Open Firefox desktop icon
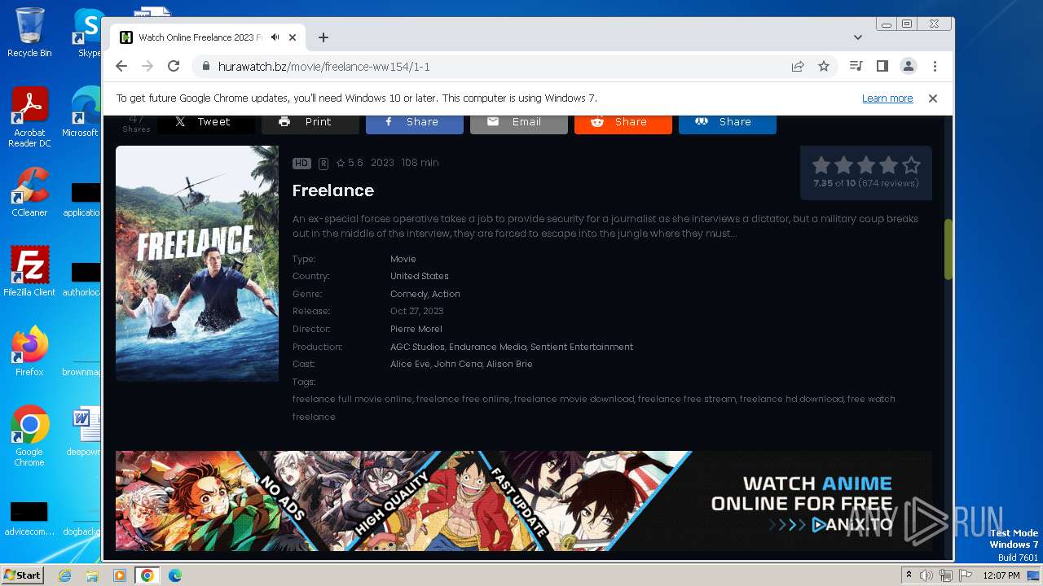Image resolution: width=1043 pixels, height=586 pixels. click(29, 352)
